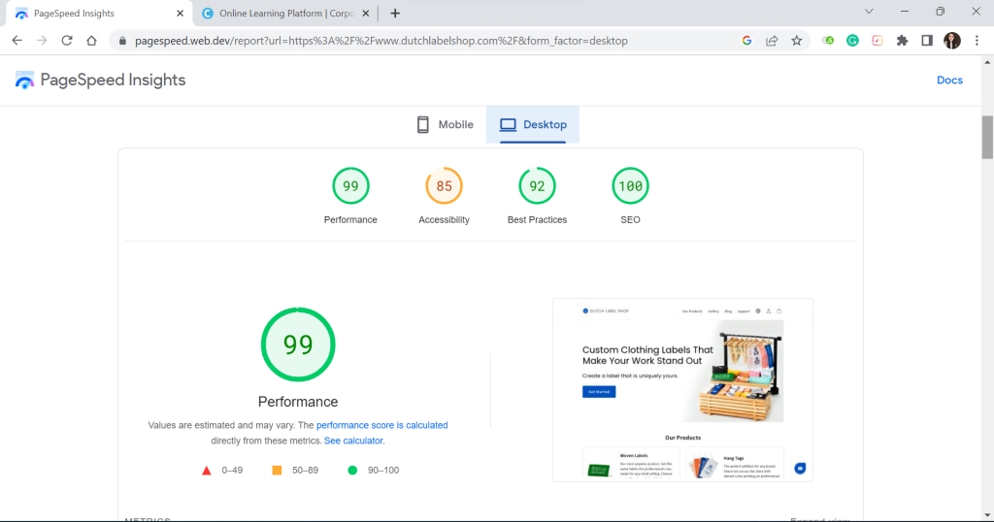Open a new tab with plus button

395,14
